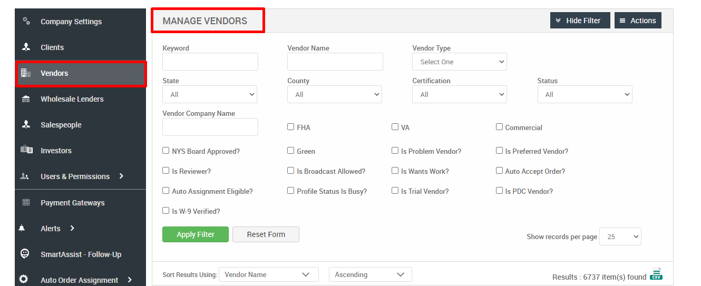The image size is (701, 286).
Task: Click the Wholesale Lenders bank icon
Action: pos(26,99)
